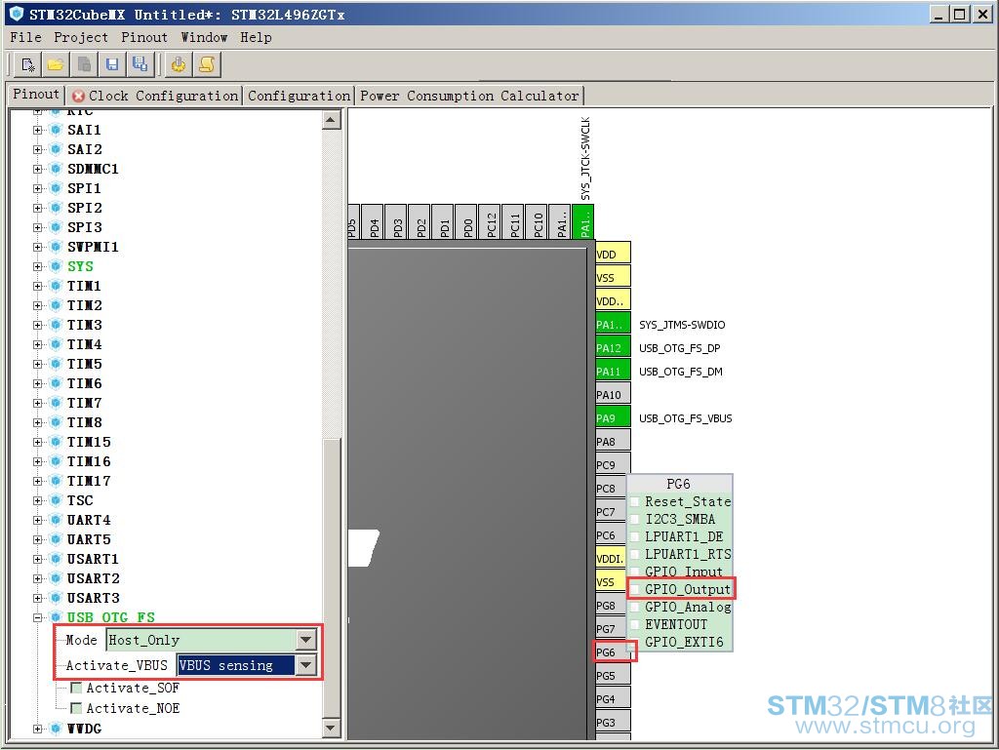Expand the WWDG tree node
Screen dimensions: 999x750
tap(38, 729)
